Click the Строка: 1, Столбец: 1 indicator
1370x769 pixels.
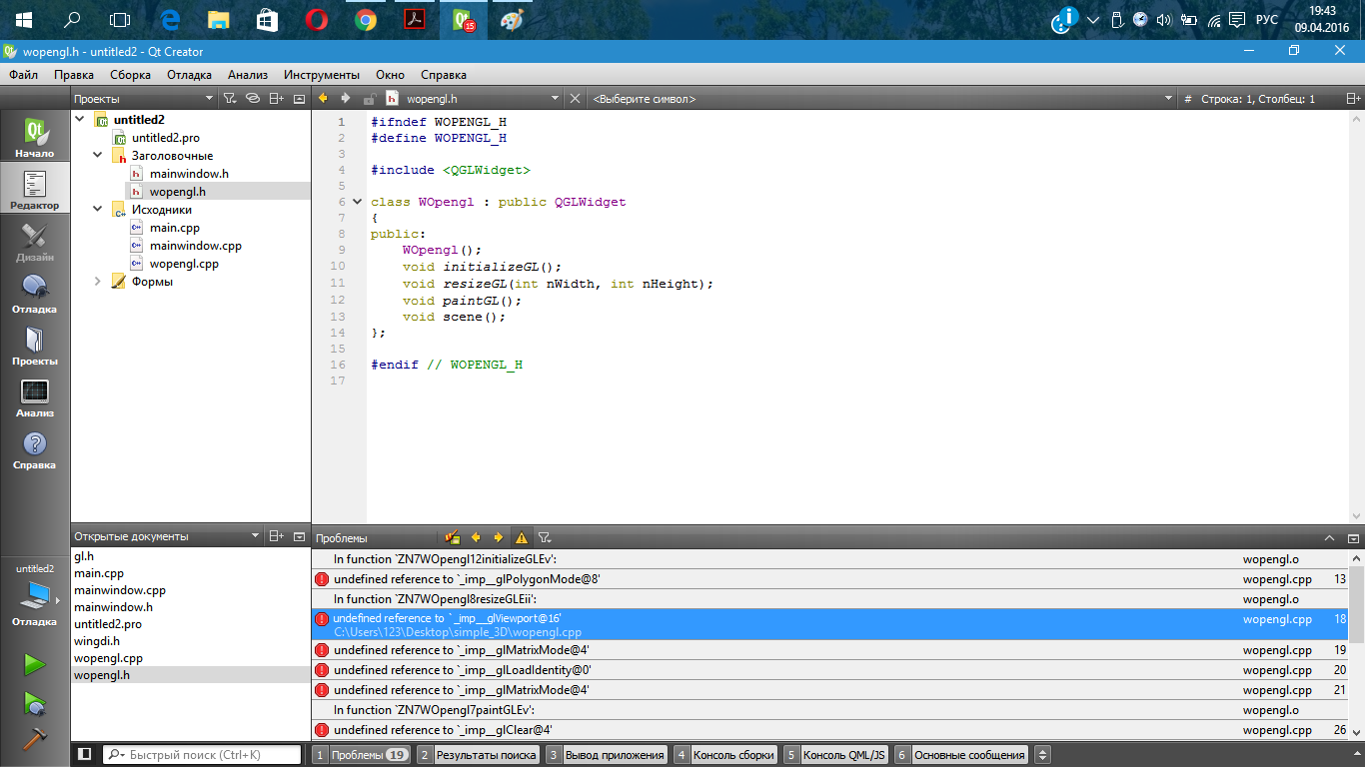click(1258, 99)
